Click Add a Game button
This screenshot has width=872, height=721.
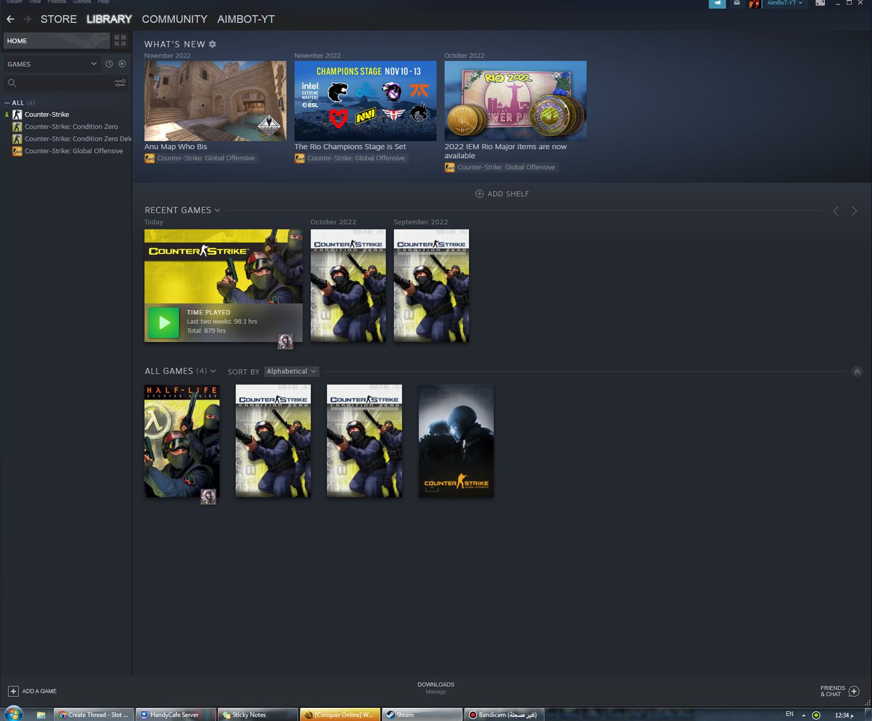coord(32,691)
